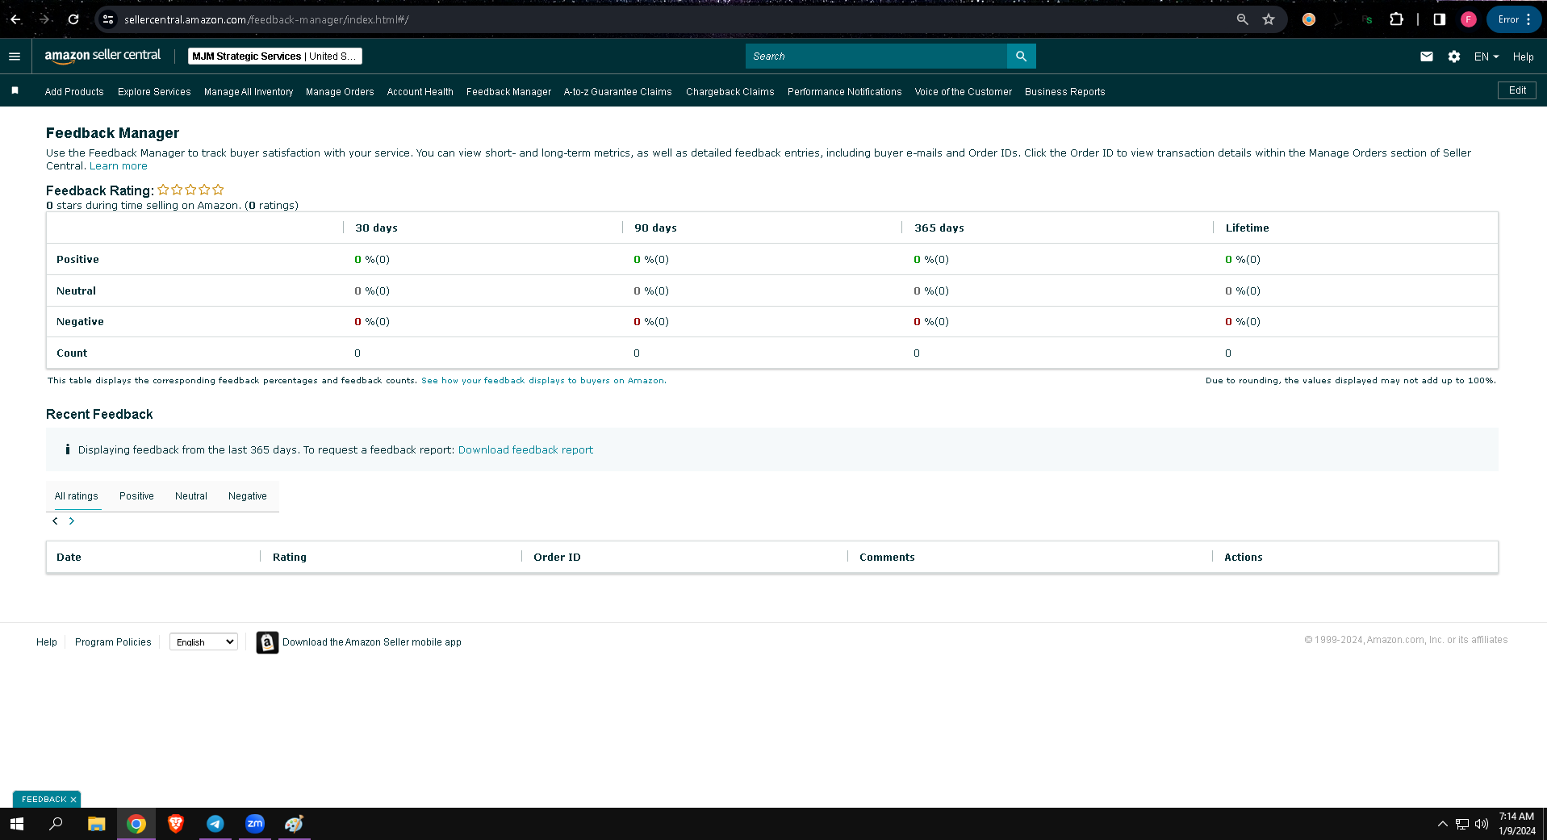Click the Order ID column header
1547x840 pixels.
557,558
